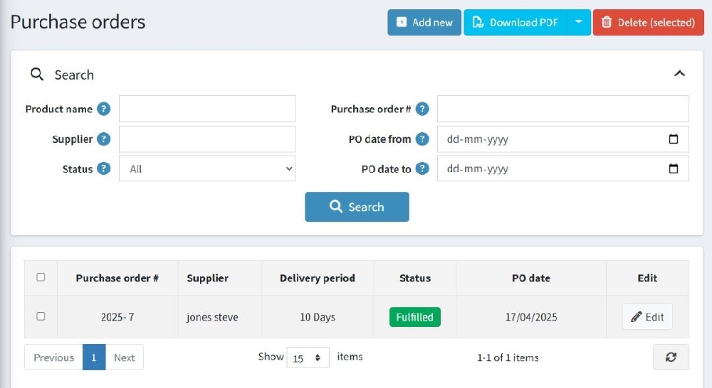The image size is (712, 388).
Task: Click purchase order number 2025-7
Action: click(117, 317)
